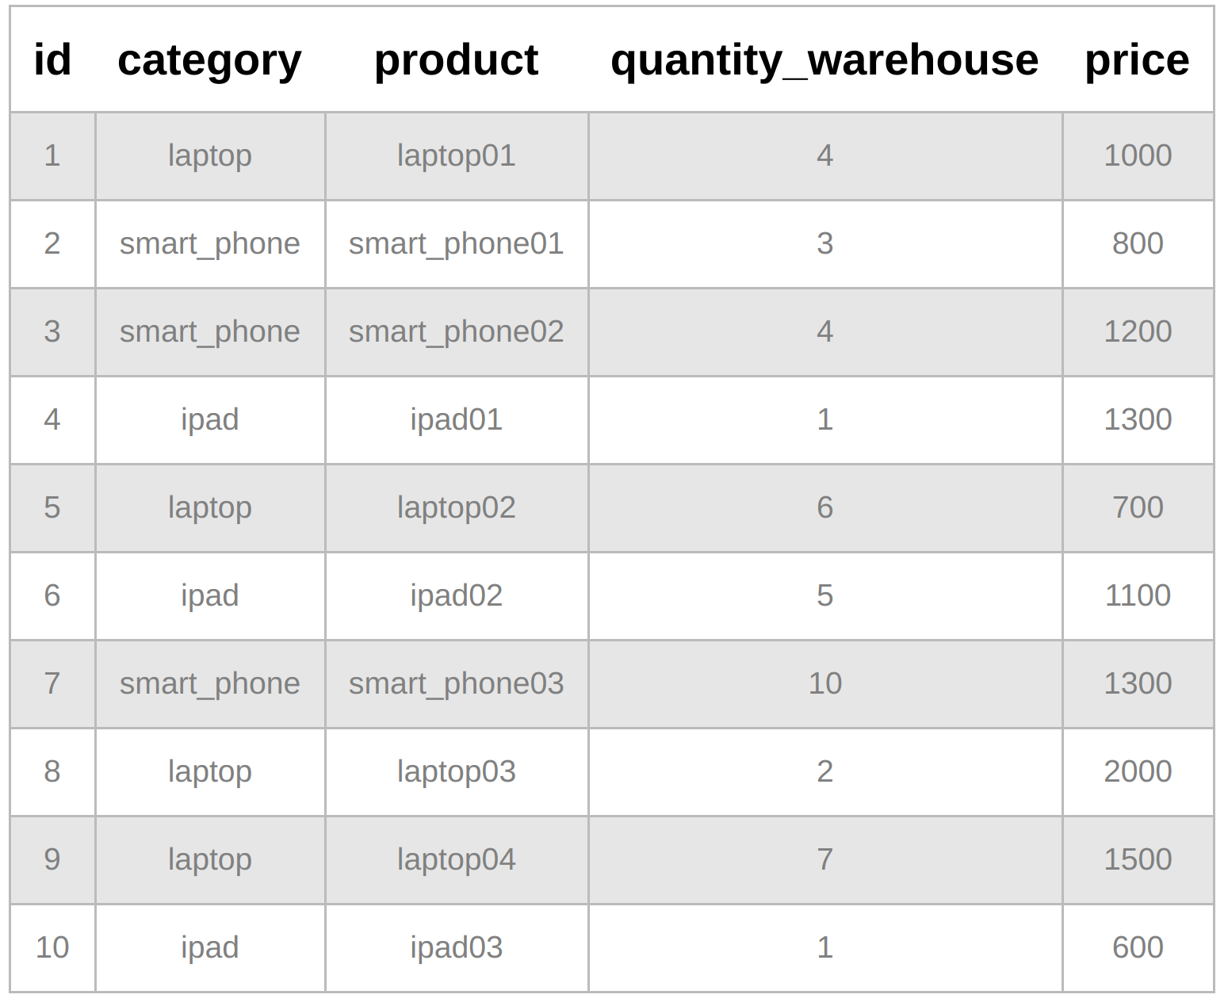Select the smart_phone01 product cell
Screen dimensions: 1228x1006
click(456, 243)
